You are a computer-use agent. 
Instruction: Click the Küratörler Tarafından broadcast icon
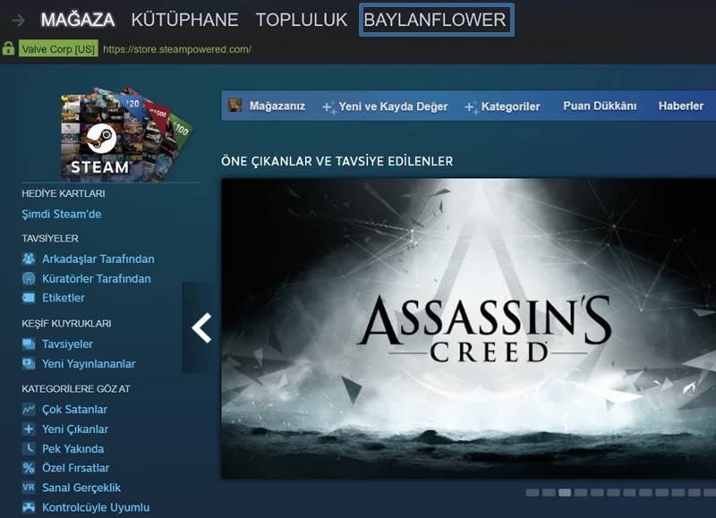[29, 278]
